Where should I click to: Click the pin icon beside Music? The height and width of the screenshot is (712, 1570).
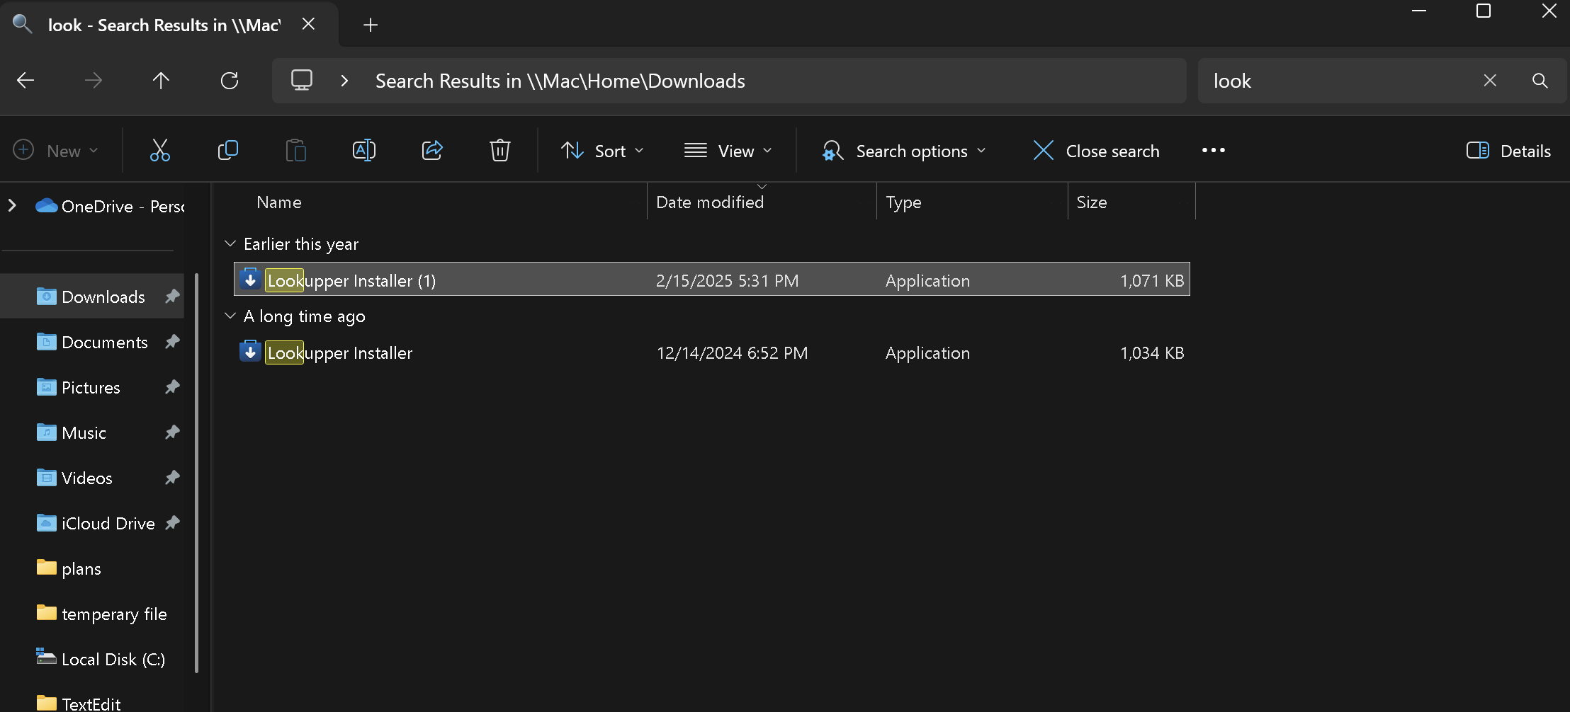click(172, 432)
